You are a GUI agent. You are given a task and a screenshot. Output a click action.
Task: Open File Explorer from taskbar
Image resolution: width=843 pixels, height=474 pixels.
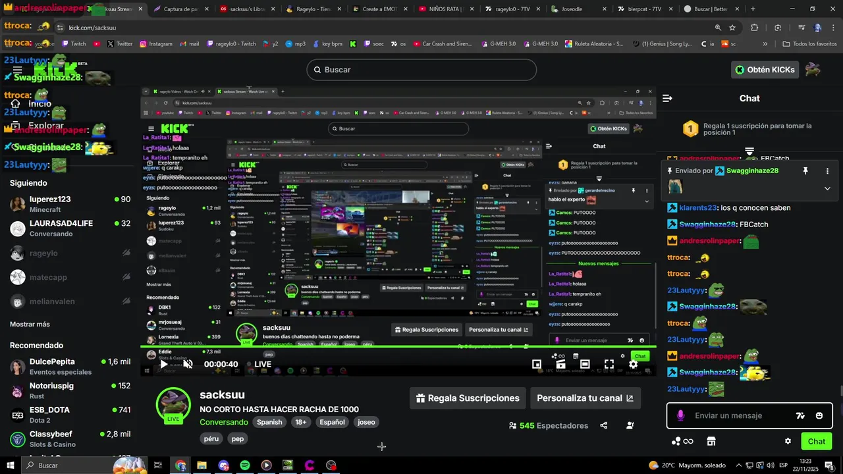202,465
